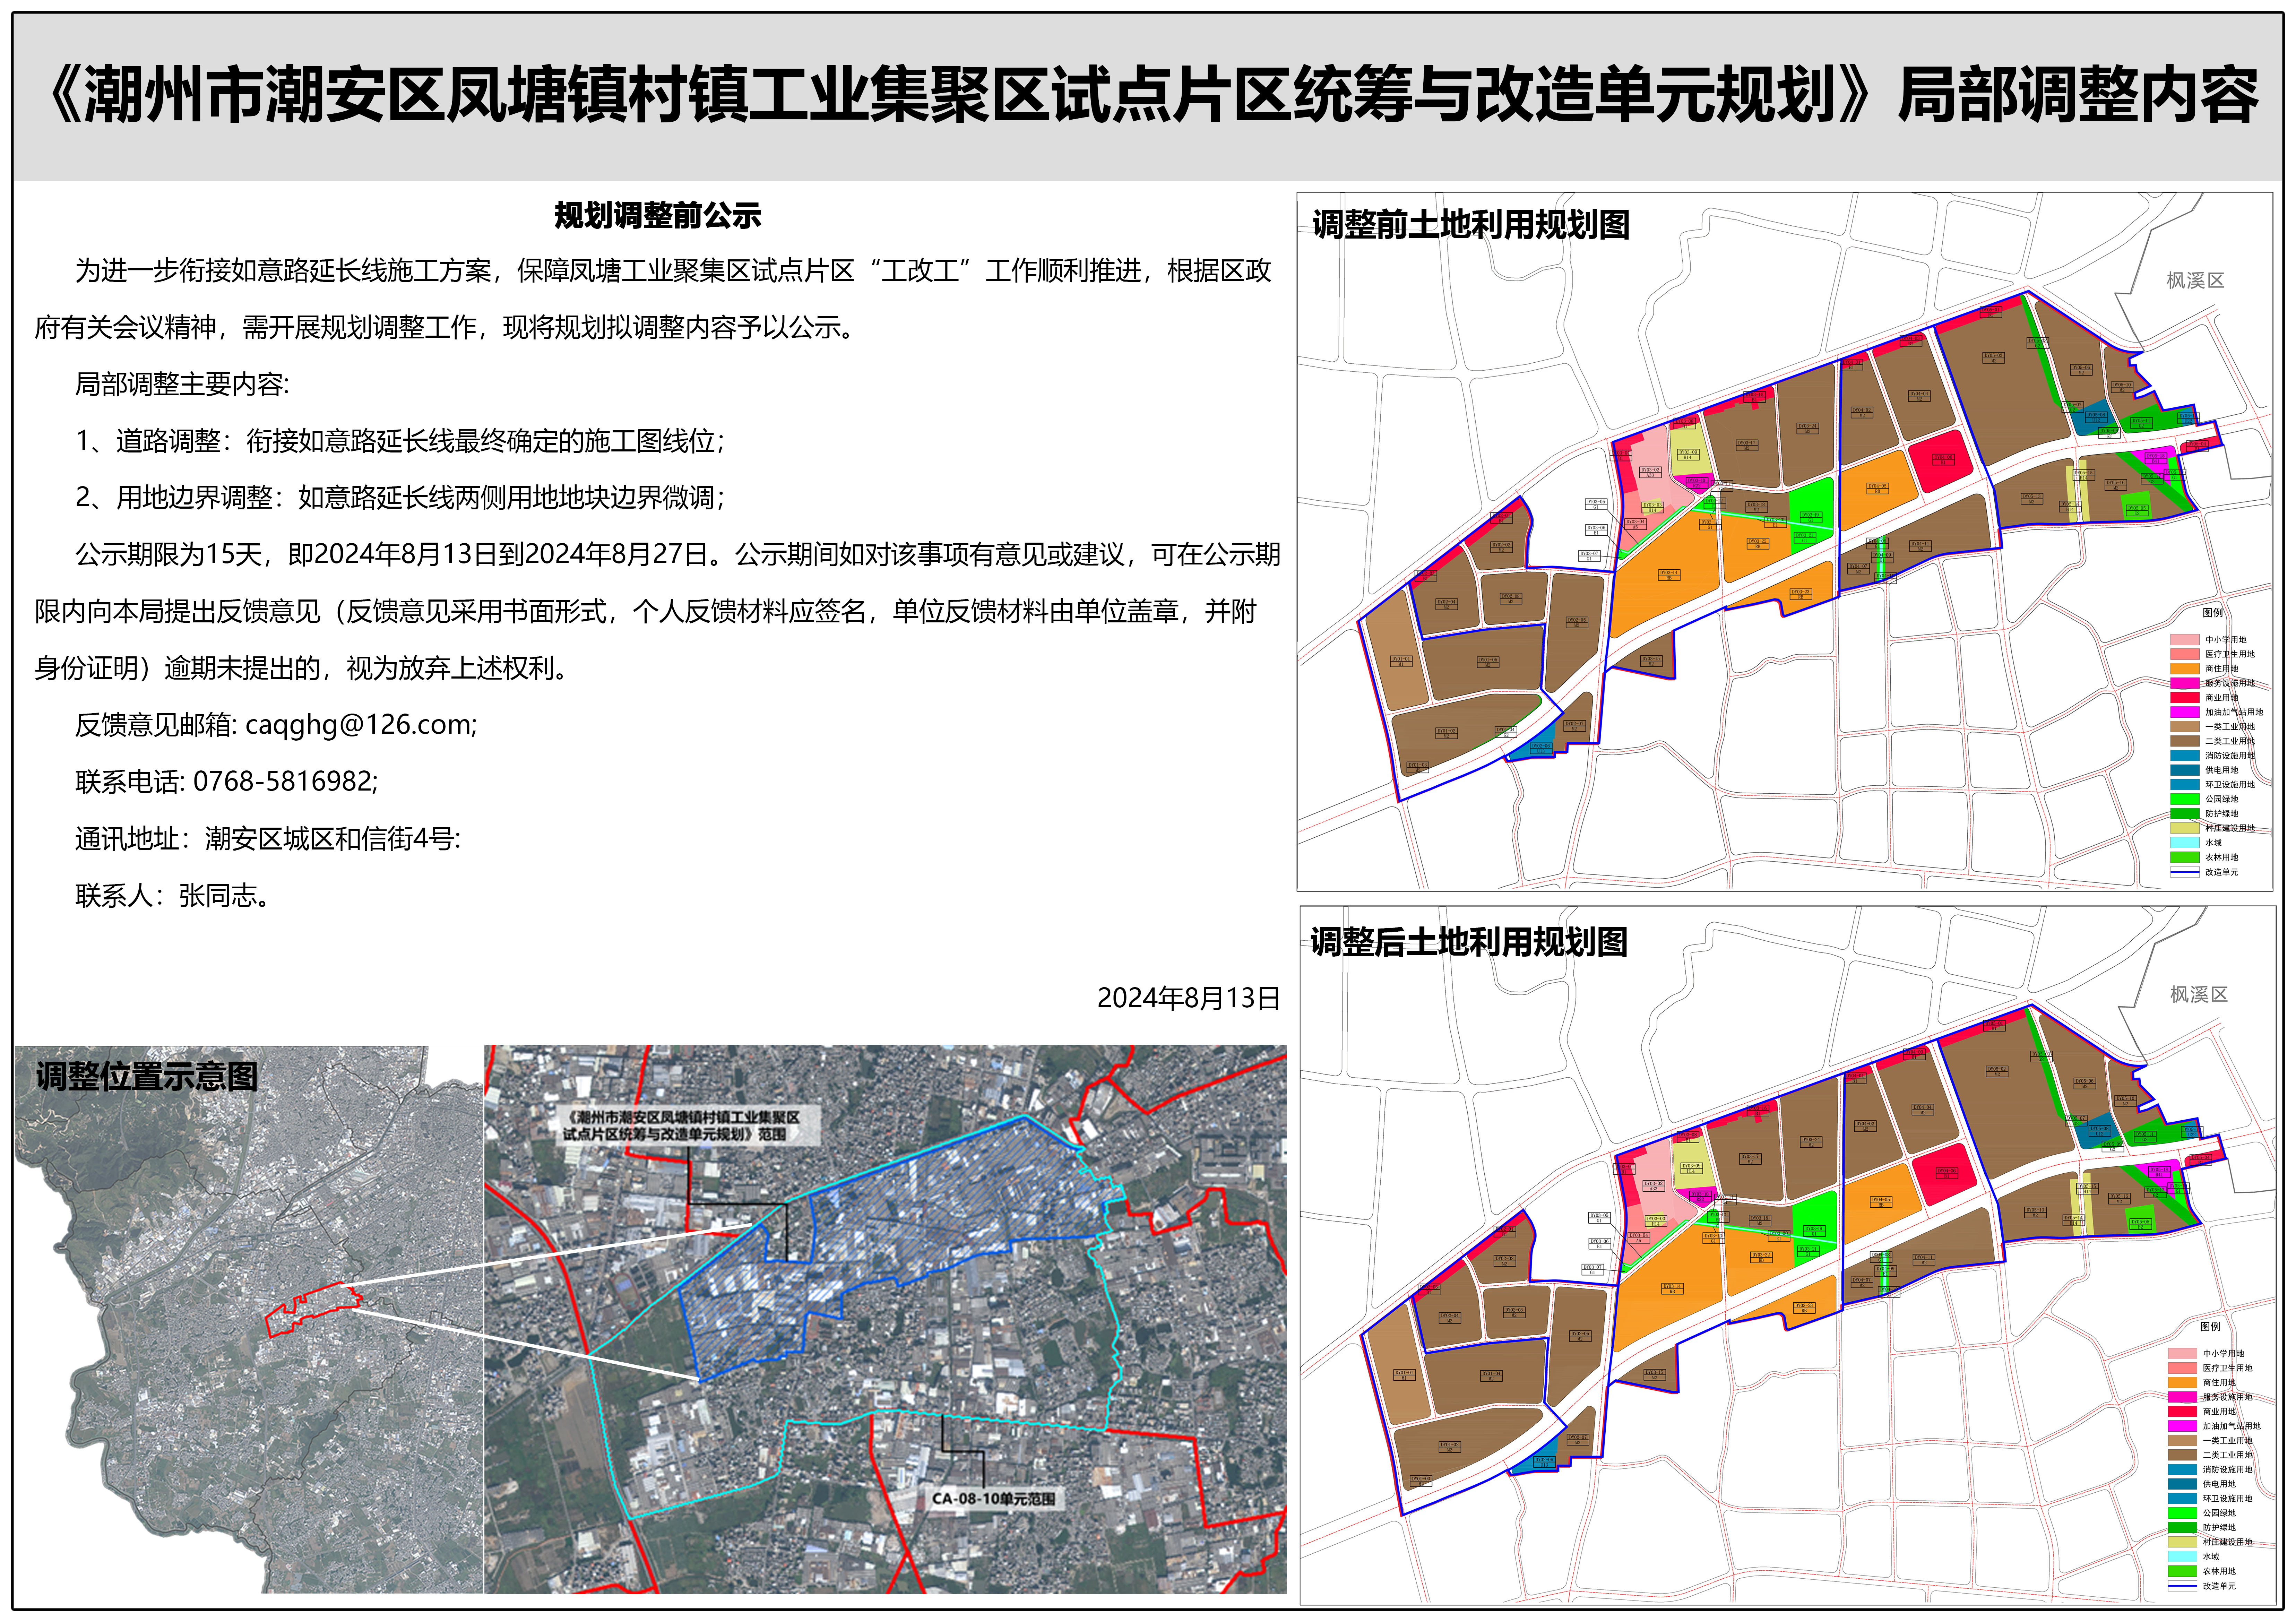2296x1622 pixels.
Task: Click the text 服务设施用地 in 调整后 legend
Action: 2228,1397
